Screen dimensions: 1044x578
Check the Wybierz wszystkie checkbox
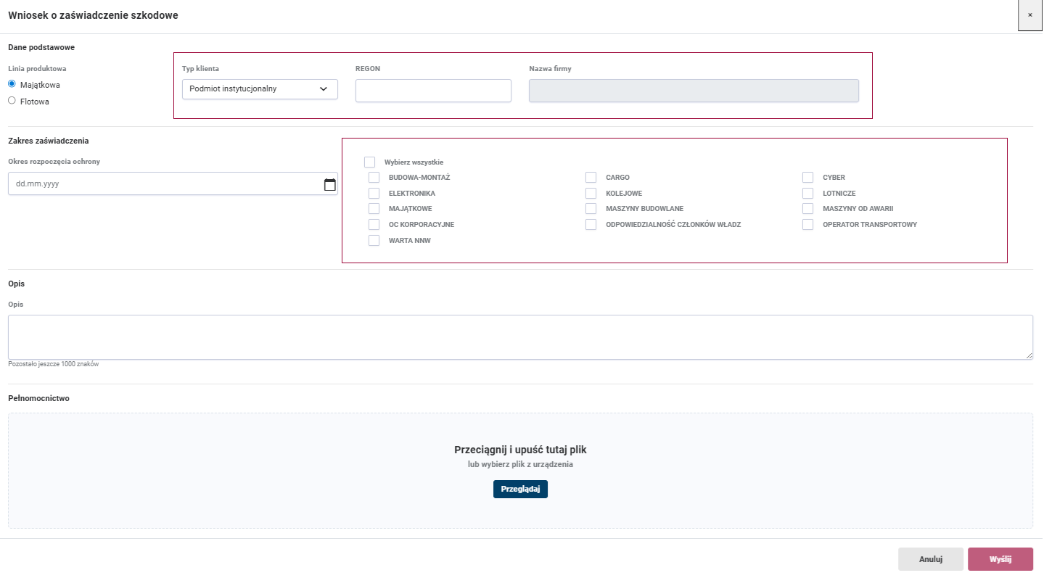coord(370,162)
